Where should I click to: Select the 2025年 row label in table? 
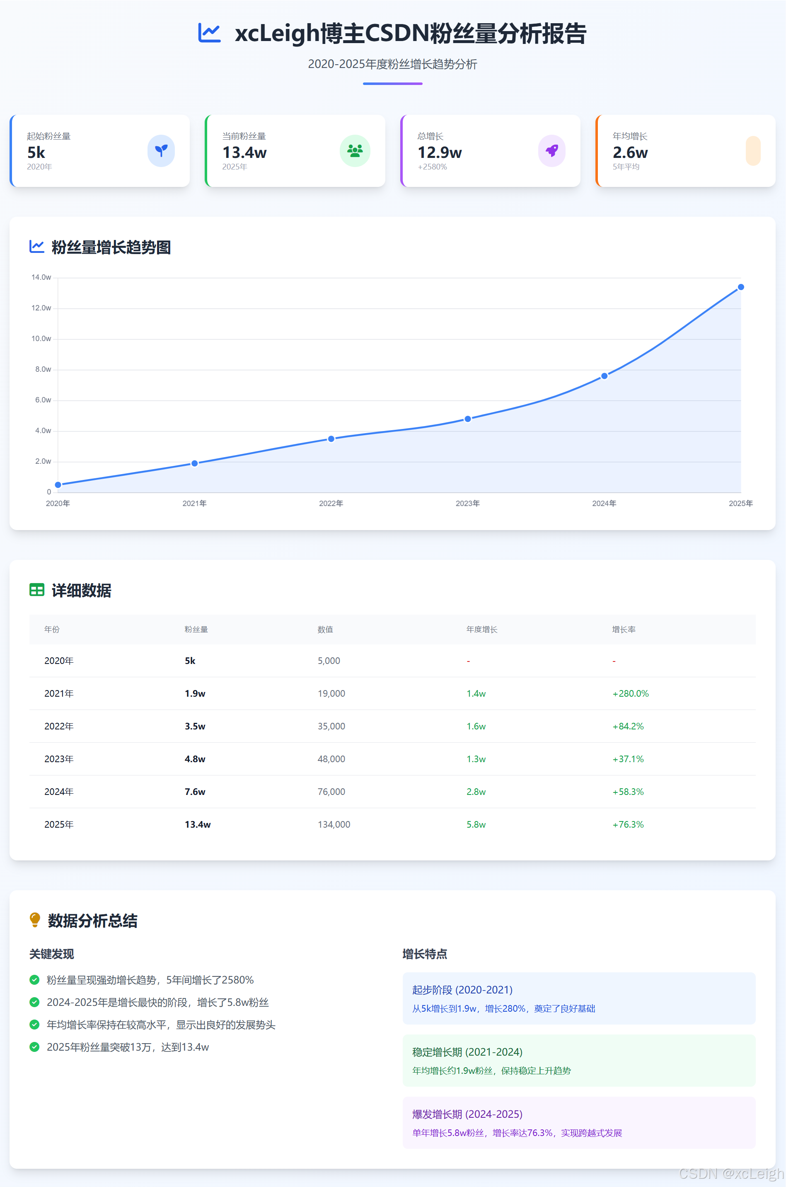[59, 824]
